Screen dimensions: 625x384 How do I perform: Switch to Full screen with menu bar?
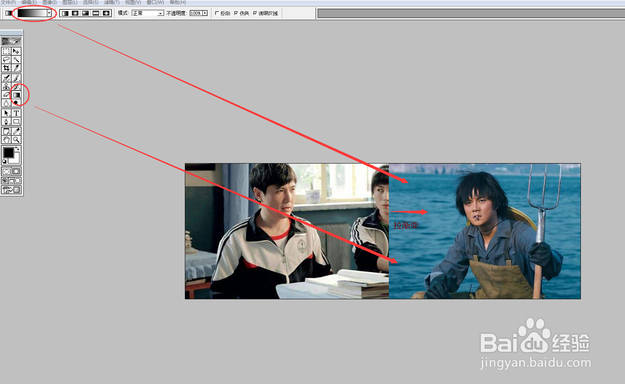(11, 181)
